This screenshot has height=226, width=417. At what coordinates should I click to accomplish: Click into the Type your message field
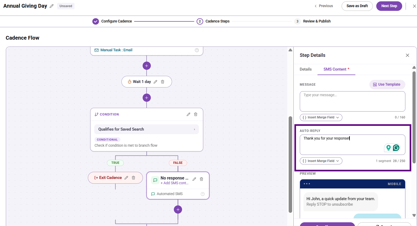(x=352, y=101)
